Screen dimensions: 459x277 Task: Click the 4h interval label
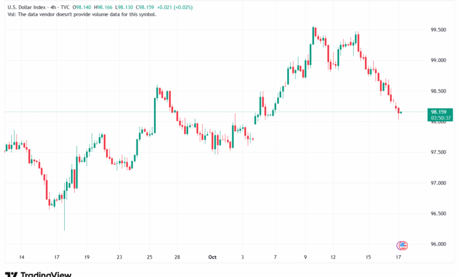53,7
